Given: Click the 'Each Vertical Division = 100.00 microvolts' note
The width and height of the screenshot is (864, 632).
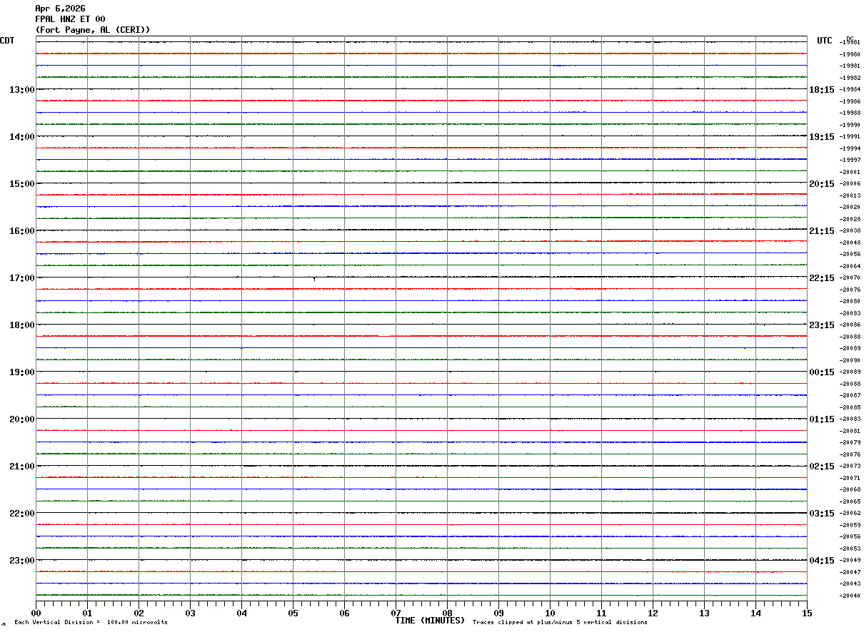Looking at the screenshot, I should tap(91, 623).
